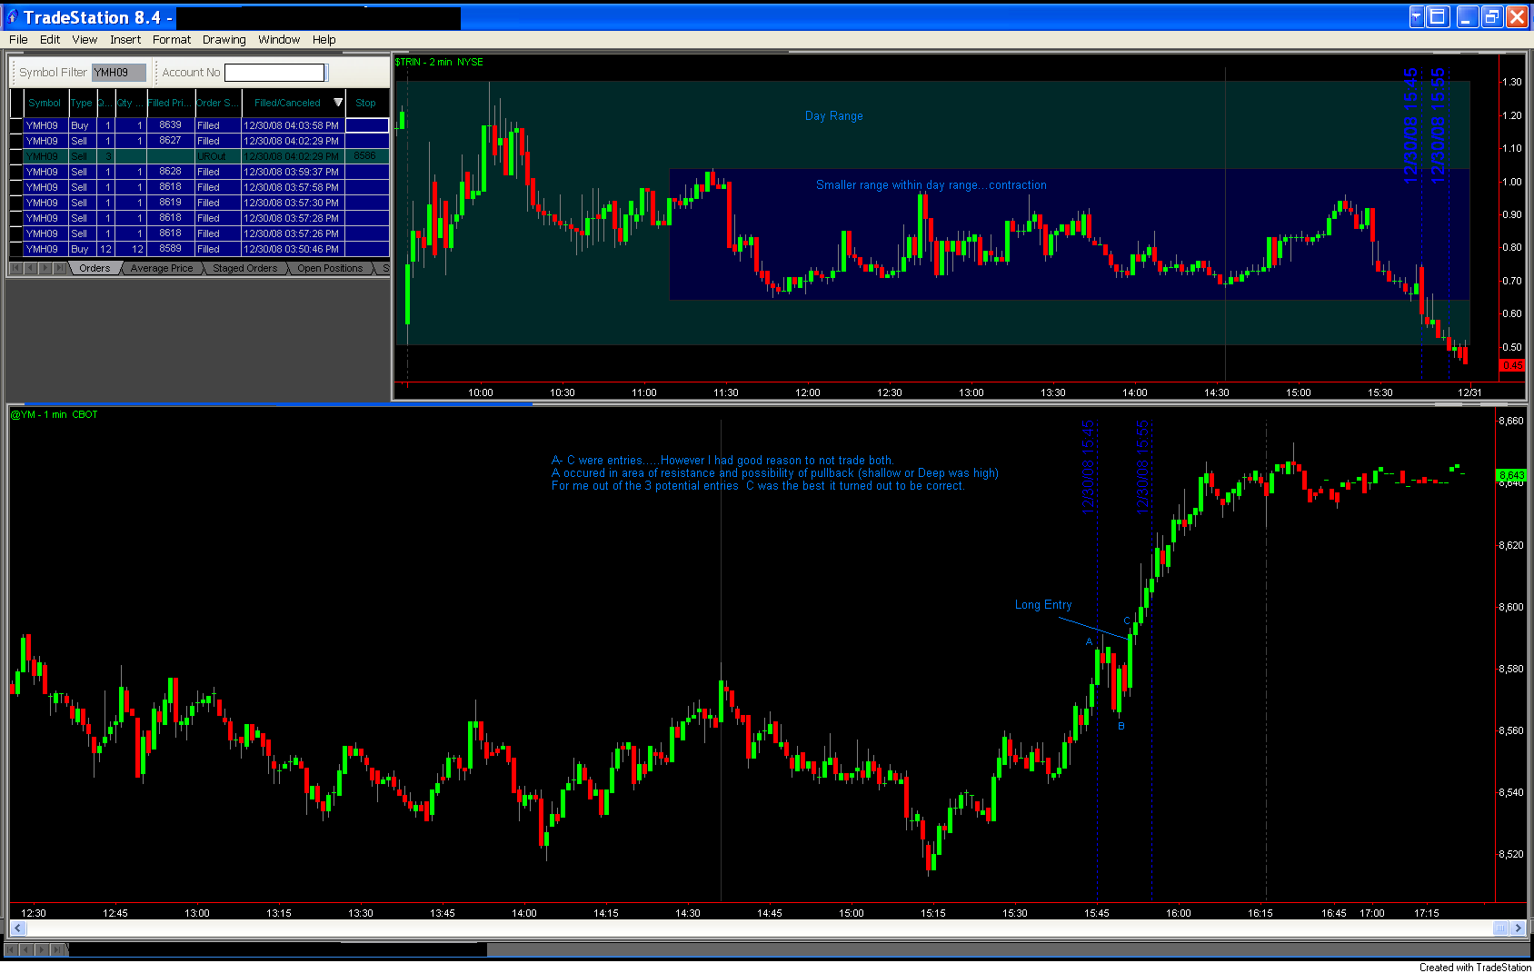Click the Order Status column header
Image resolution: width=1534 pixels, height=973 pixels.
[x=217, y=103]
